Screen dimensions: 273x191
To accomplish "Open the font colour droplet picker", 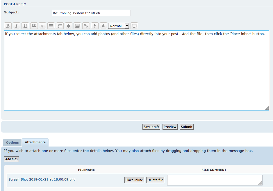I will pyautogui.click(x=103, y=26).
